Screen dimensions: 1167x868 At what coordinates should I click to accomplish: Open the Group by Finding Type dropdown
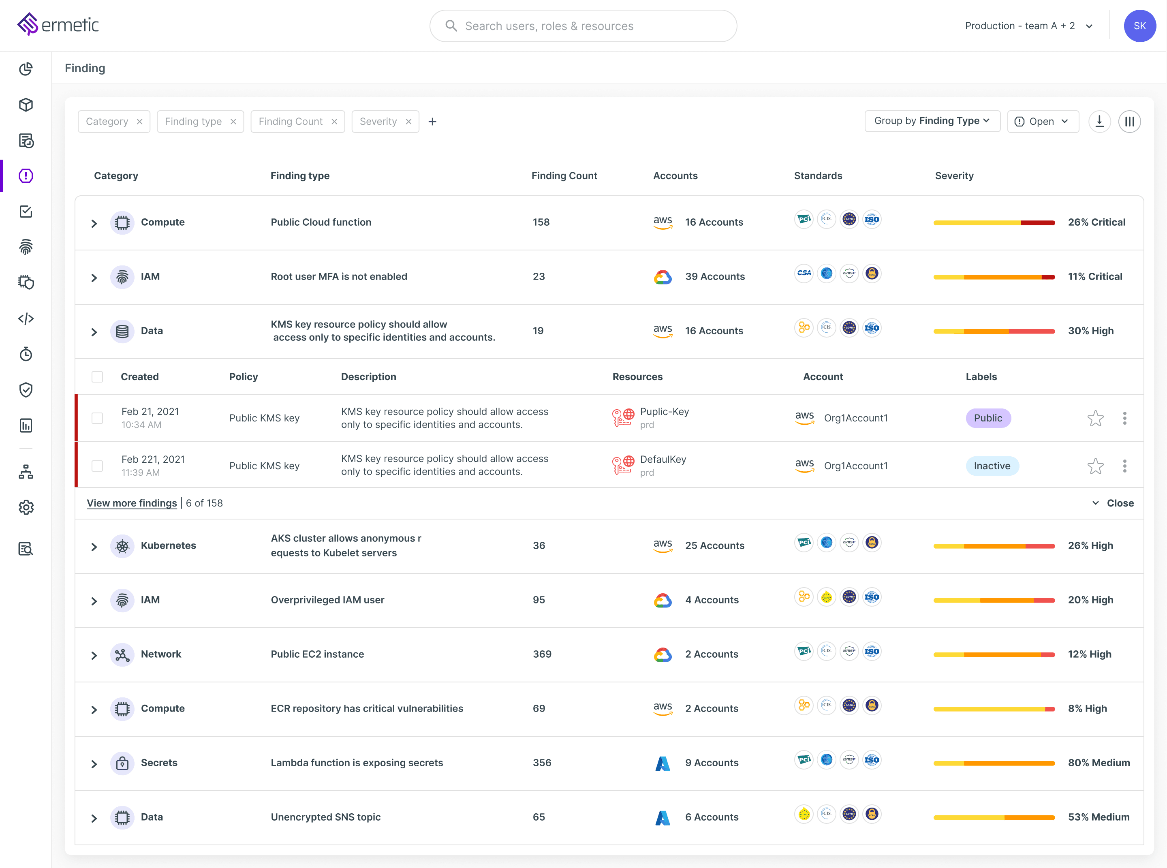coord(932,122)
